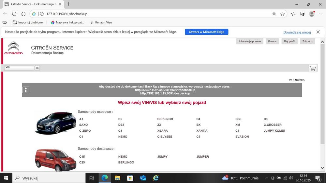Select the DS3 model
Screen dimensions: 326x183
click(121, 125)
